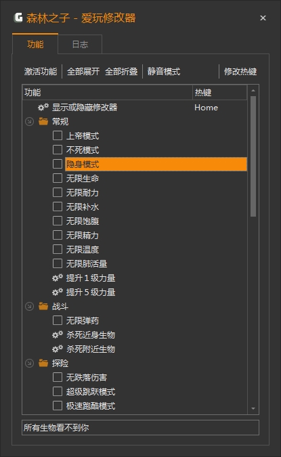281x457 pixels.
Task: Click the 战斗 folder icon
Action: click(x=43, y=306)
